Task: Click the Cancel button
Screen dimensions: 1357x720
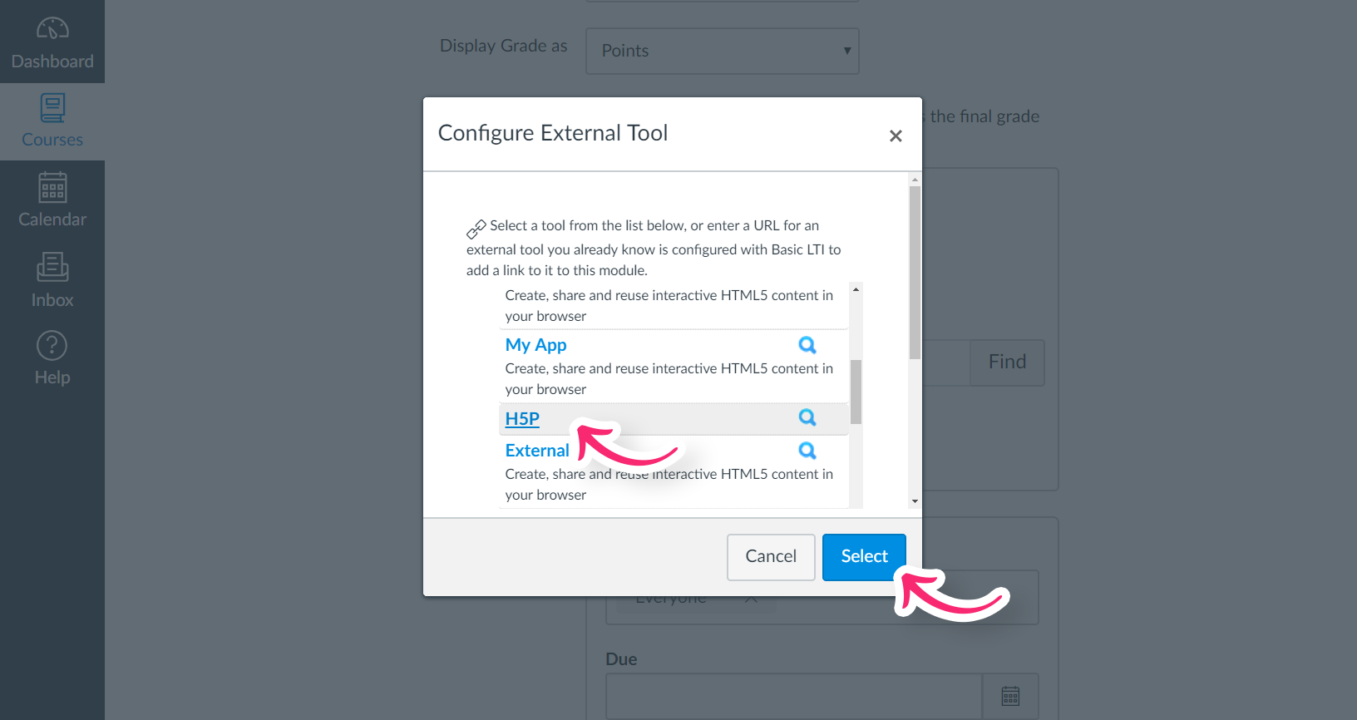Action: (771, 557)
